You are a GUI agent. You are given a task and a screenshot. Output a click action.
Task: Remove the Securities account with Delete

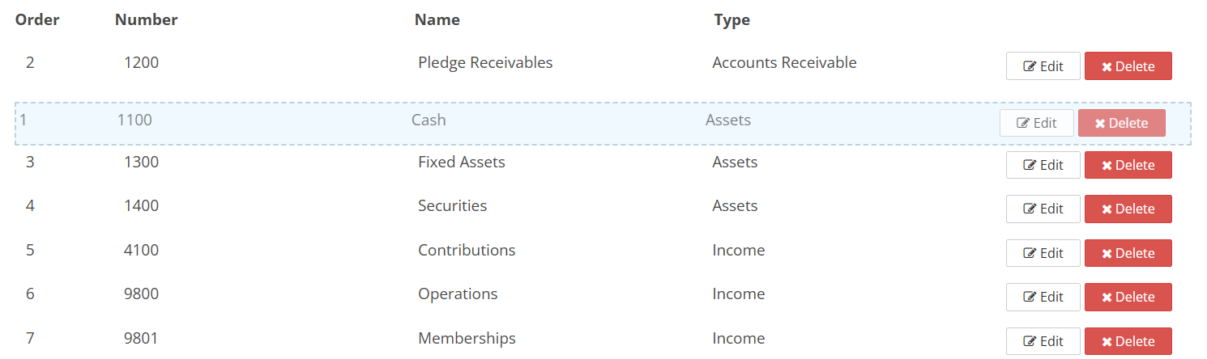click(1128, 209)
